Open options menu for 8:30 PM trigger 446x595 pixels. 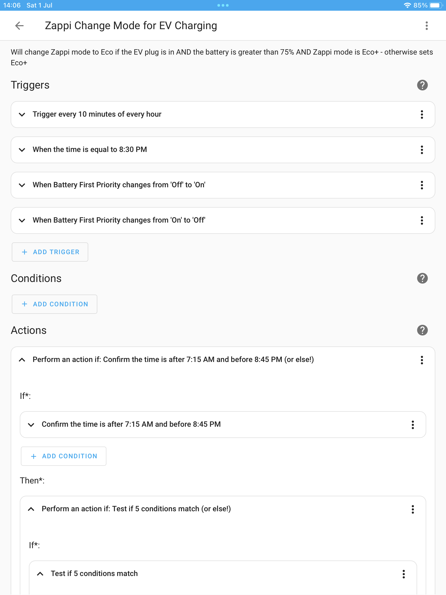tap(422, 150)
